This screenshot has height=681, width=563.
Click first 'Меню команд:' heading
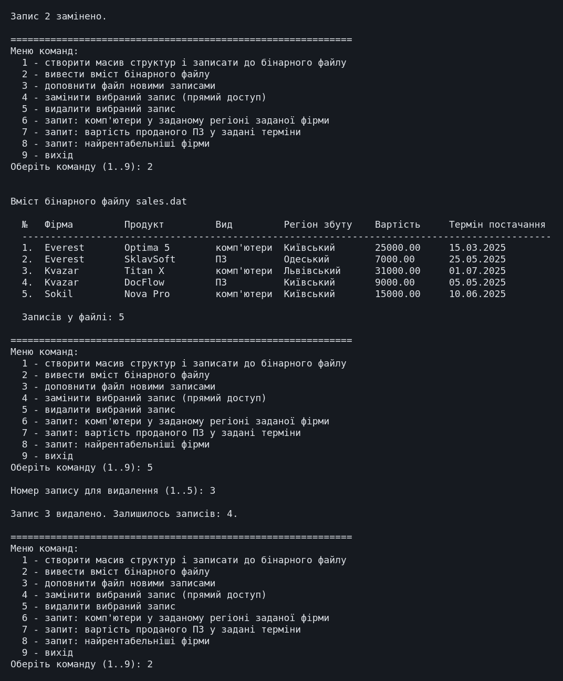(45, 51)
